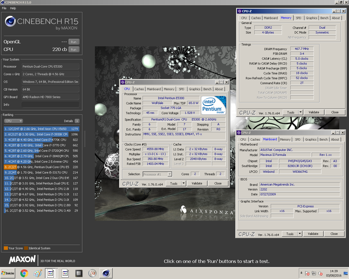Click the CAS# Latency value 5.0 clocks
Image resolution: width=349 pixels, height=279 pixels.
[302, 59]
